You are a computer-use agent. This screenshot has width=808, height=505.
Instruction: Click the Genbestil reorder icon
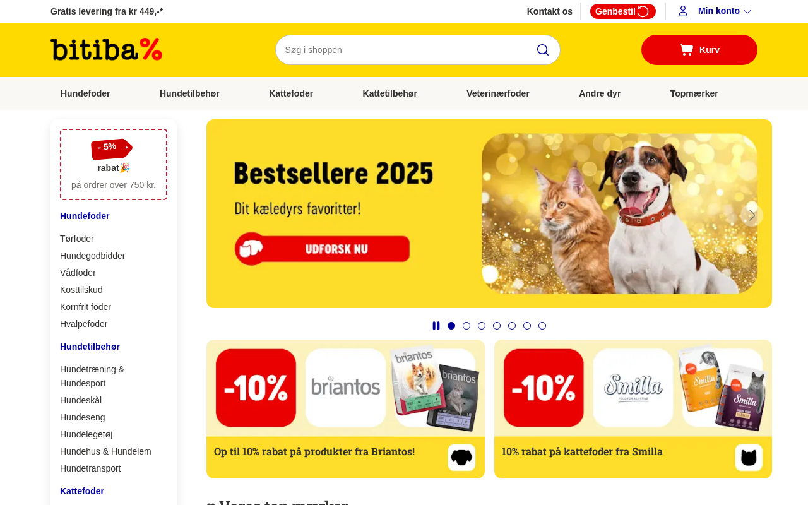643,11
